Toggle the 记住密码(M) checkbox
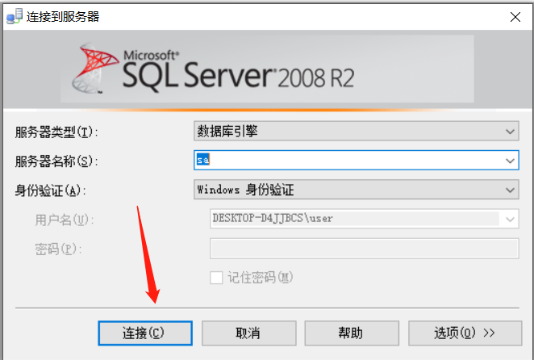This screenshot has height=360, width=534. [216, 277]
